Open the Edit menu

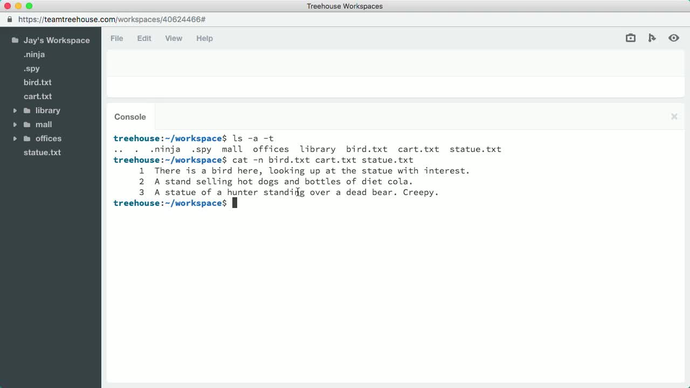[144, 38]
